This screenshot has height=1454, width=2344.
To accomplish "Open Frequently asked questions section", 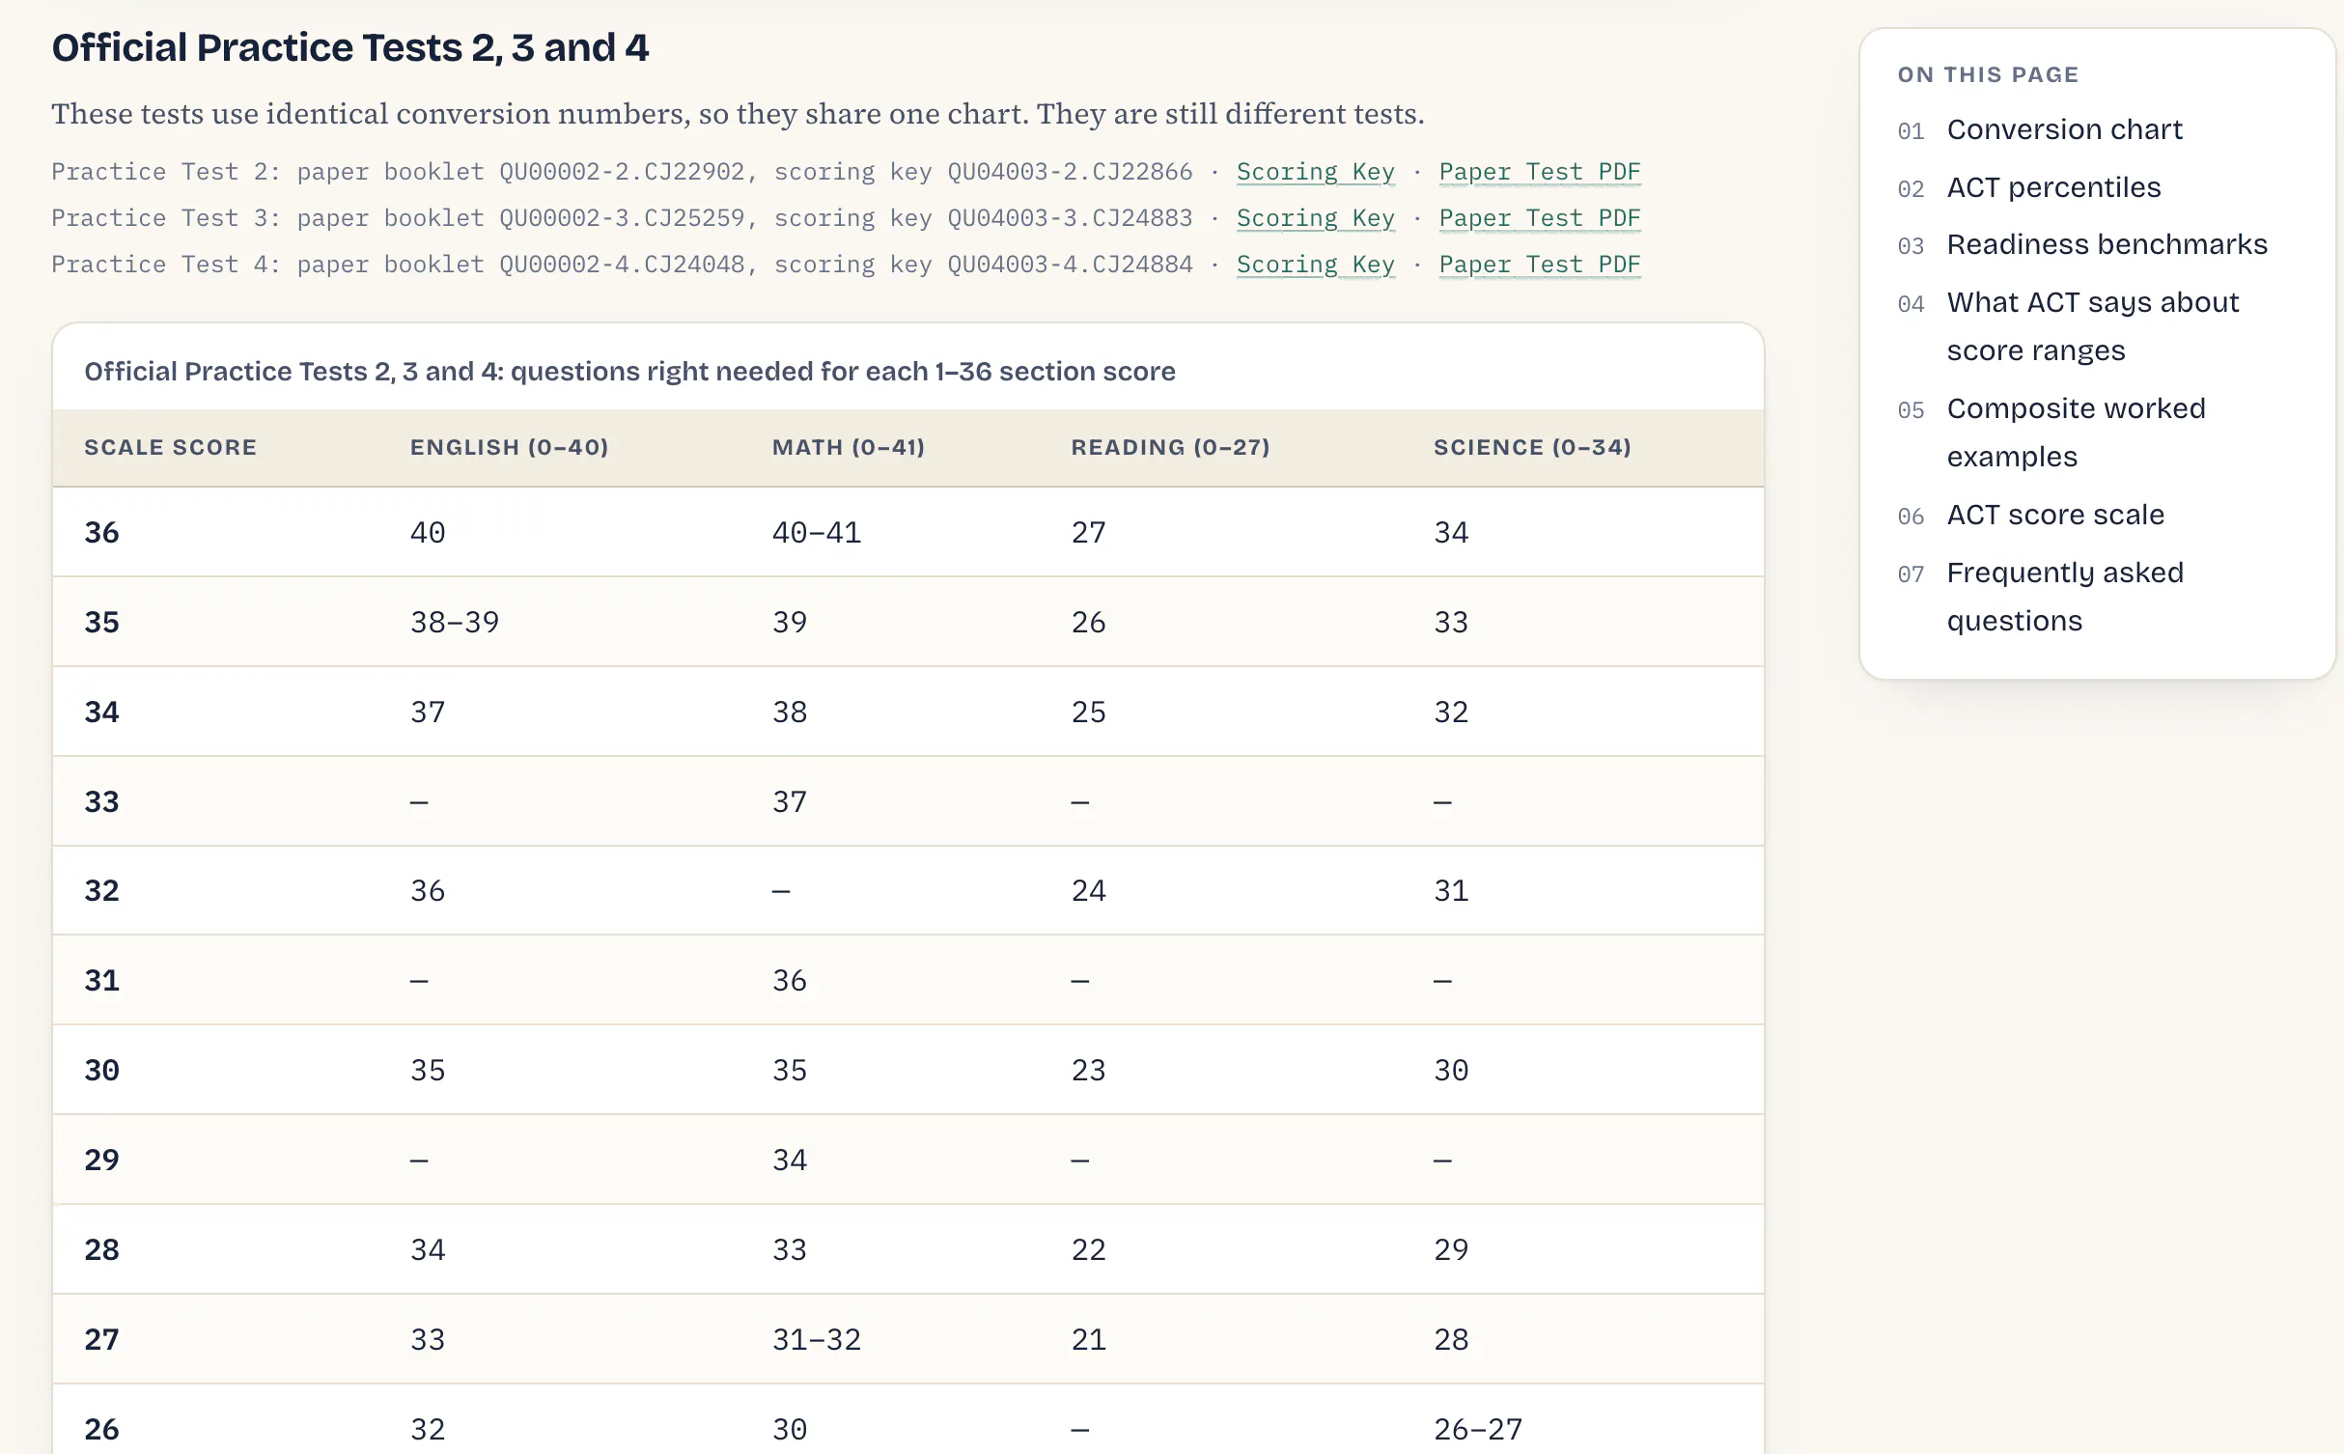I will tap(2065, 597).
